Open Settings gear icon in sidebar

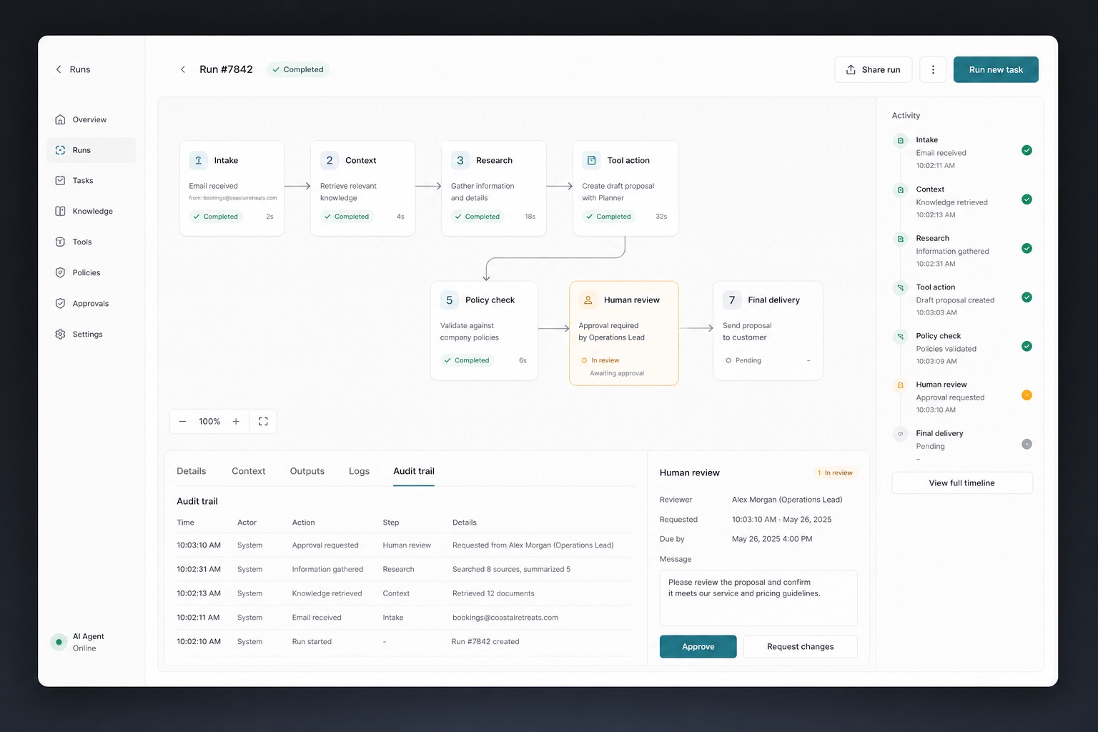(x=60, y=334)
